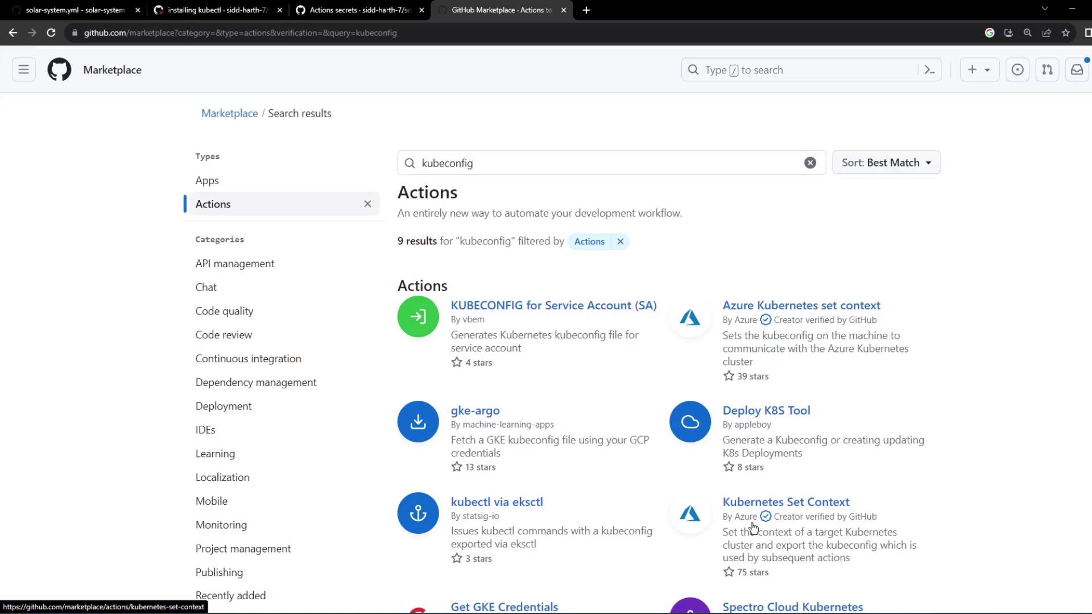Clear the kubeconfig search query
This screenshot has width=1092, height=614.
pyautogui.click(x=810, y=163)
